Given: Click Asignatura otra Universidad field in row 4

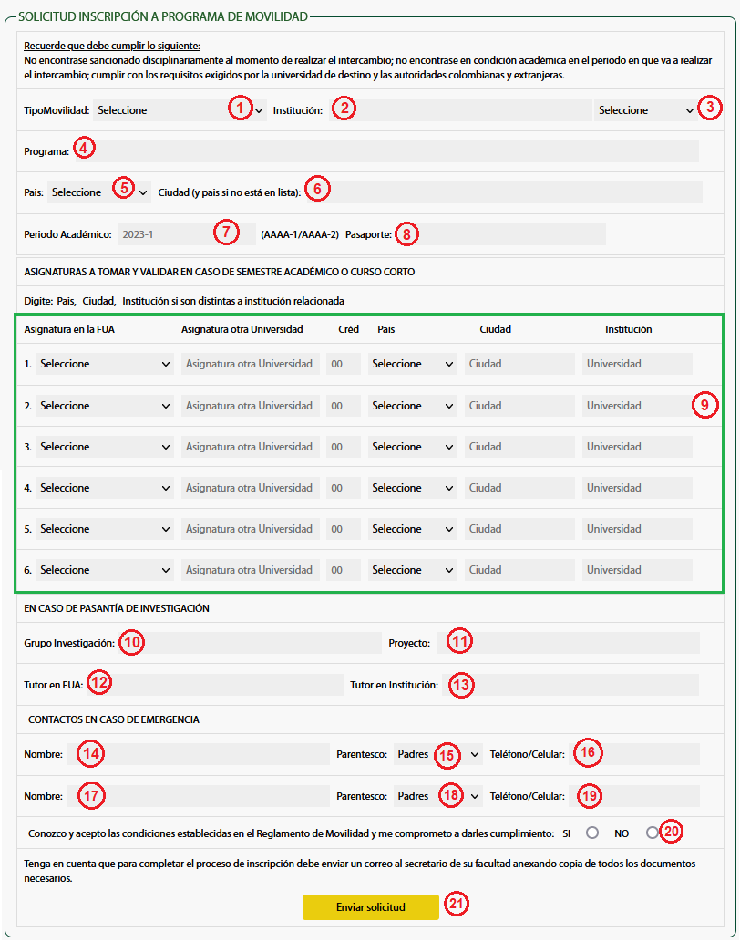Looking at the screenshot, I should coord(251,488).
